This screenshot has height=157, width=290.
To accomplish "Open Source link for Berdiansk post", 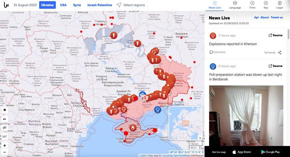I will click(x=275, y=66).
